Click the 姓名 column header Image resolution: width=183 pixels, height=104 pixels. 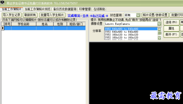coord(45,24)
